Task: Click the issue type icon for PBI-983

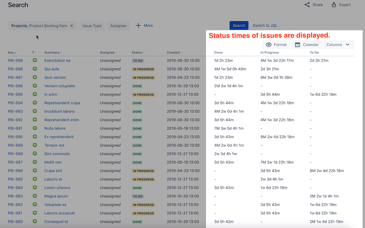Action: pyautogui.click(x=35, y=196)
